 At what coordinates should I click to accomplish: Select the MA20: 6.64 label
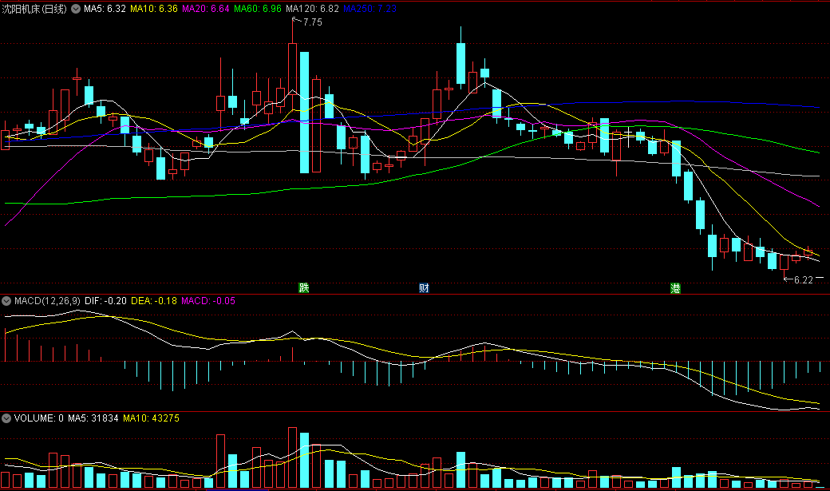coord(206,9)
